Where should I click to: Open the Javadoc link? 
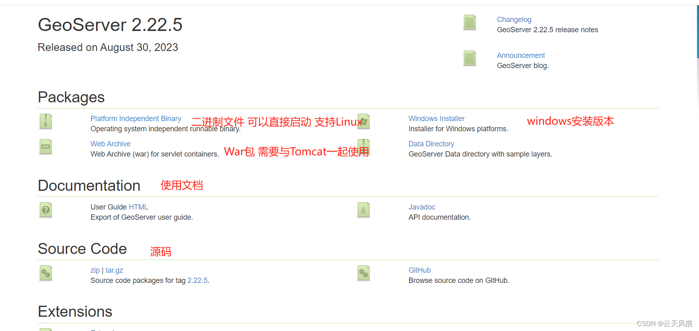coord(422,207)
